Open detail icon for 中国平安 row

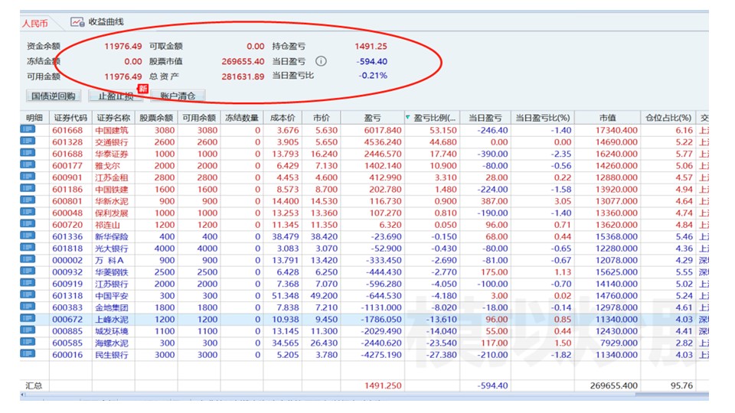[28, 294]
